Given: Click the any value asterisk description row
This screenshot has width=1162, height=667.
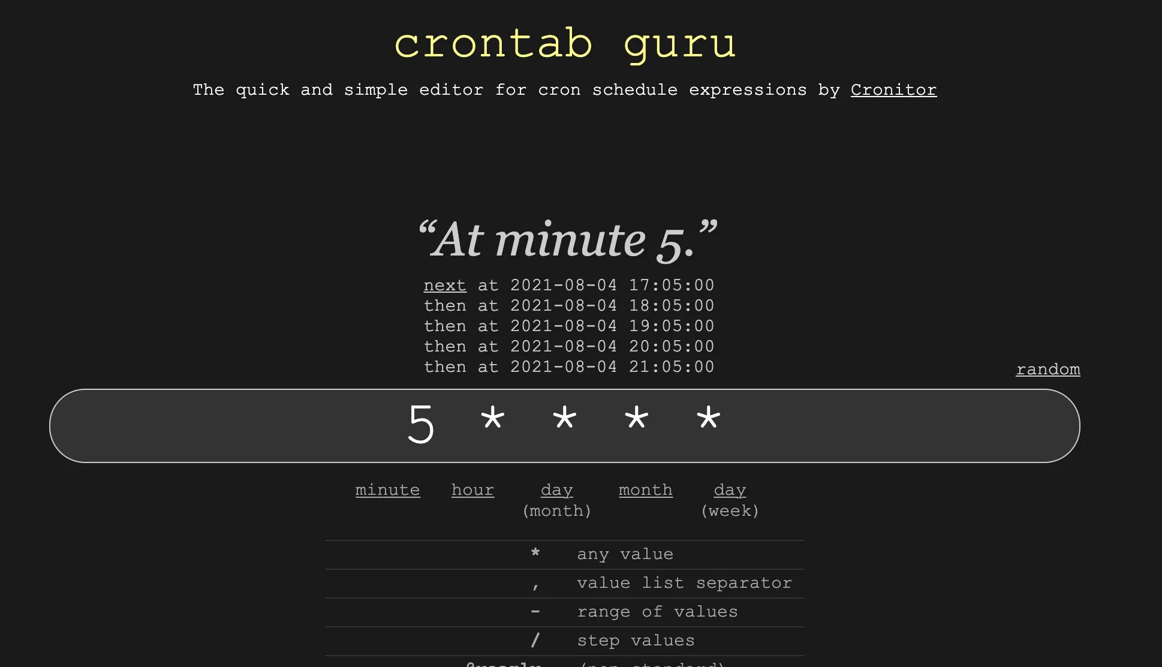Looking at the screenshot, I should [x=564, y=554].
